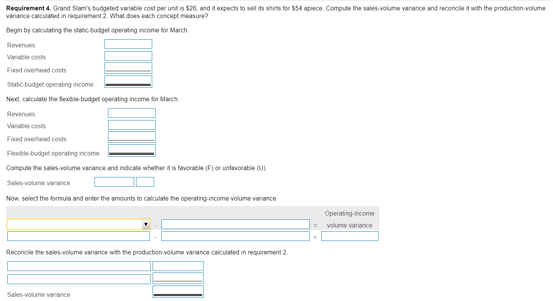Click second reconciliation description field
This screenshot has width=553, height=301.
click(79, 279)
